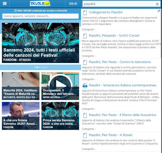Open 'Prima serata Sanremo 2024' card
This screenshot has width=162, height=153.
60,116
